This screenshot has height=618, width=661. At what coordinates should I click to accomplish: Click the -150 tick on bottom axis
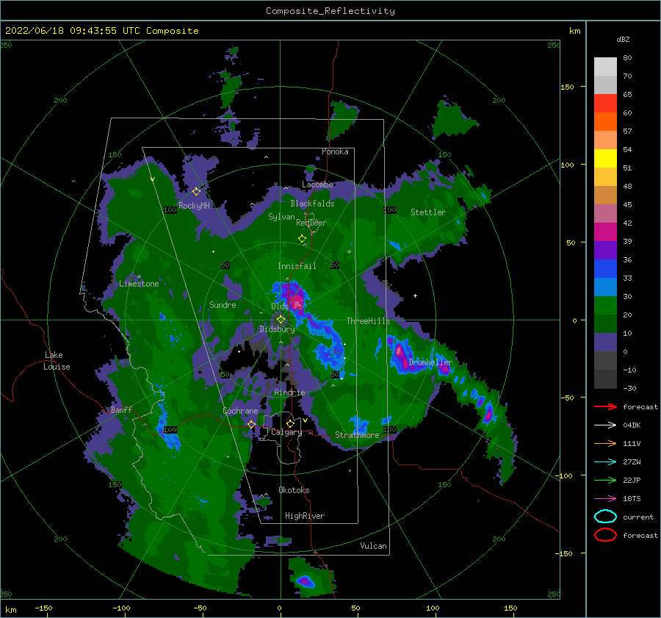click(x=43, y=608)
